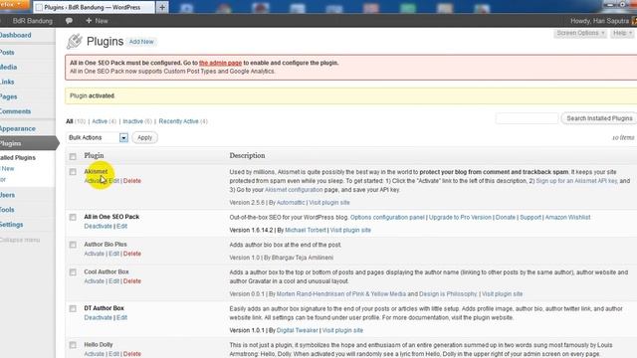Open Comments menu in sidebar
Viewport: 637px width, 358px height.
[x=16, y=111]
